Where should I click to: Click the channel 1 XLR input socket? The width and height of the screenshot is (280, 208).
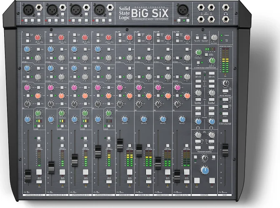click(28, 10)
